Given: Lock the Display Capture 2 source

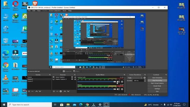Looking at the screenshot, I should [75, 79].
